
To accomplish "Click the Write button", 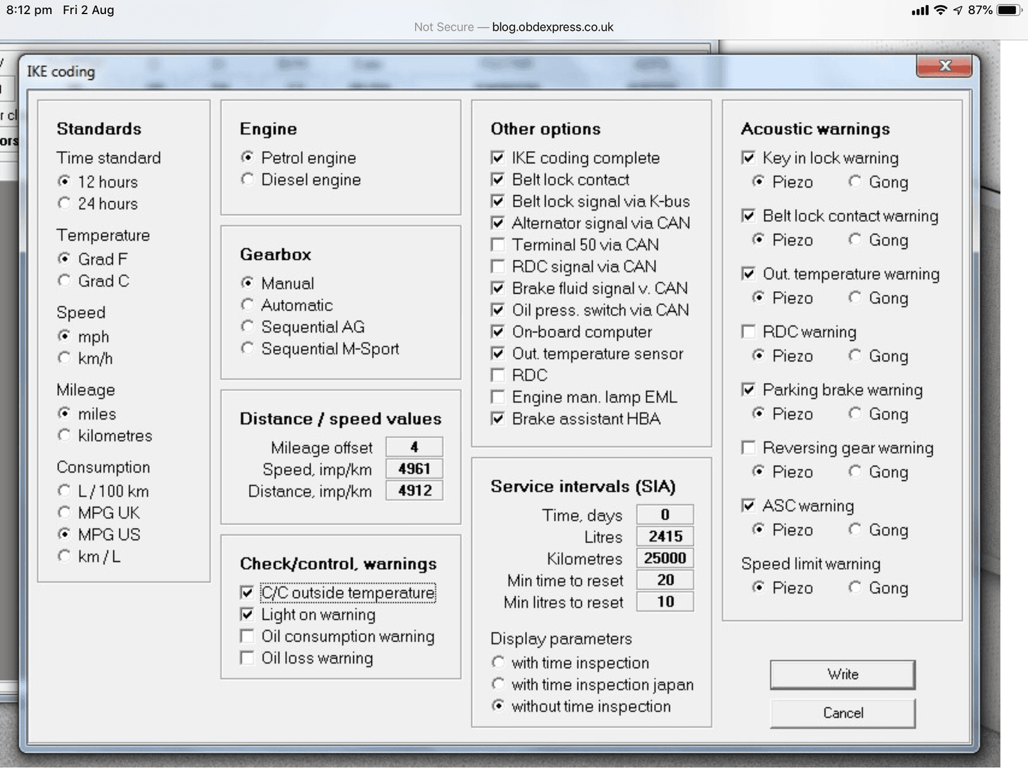I will 843,675.
